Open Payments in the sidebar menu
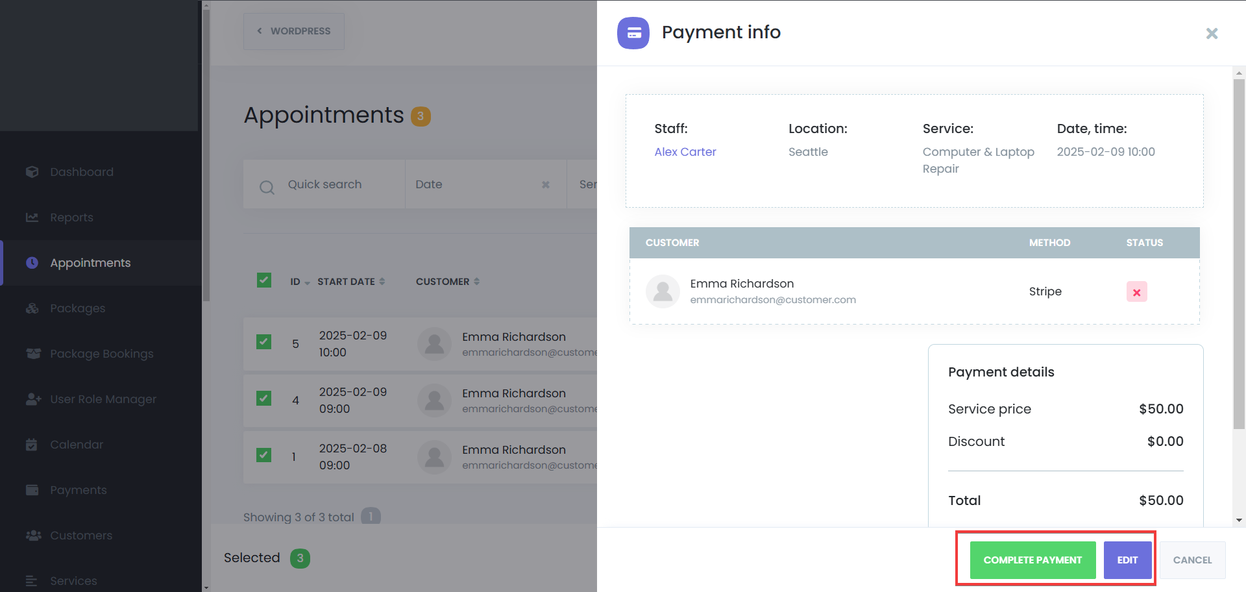The image size is (1246, 592). (x=78, y=490)
